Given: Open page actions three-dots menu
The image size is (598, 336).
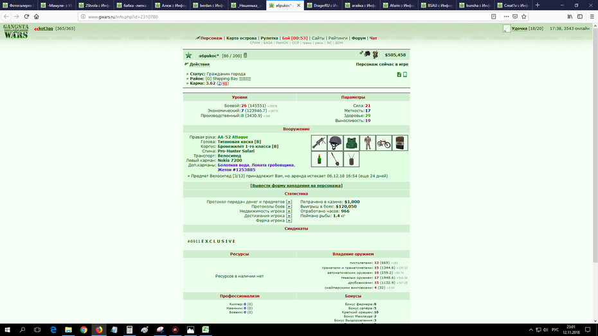Looking at the screenshot, I should (x=506, y=16).
